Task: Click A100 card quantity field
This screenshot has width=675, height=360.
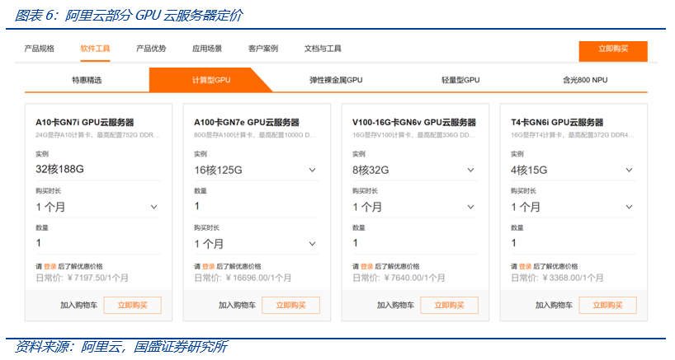Action: pos(257,206)
